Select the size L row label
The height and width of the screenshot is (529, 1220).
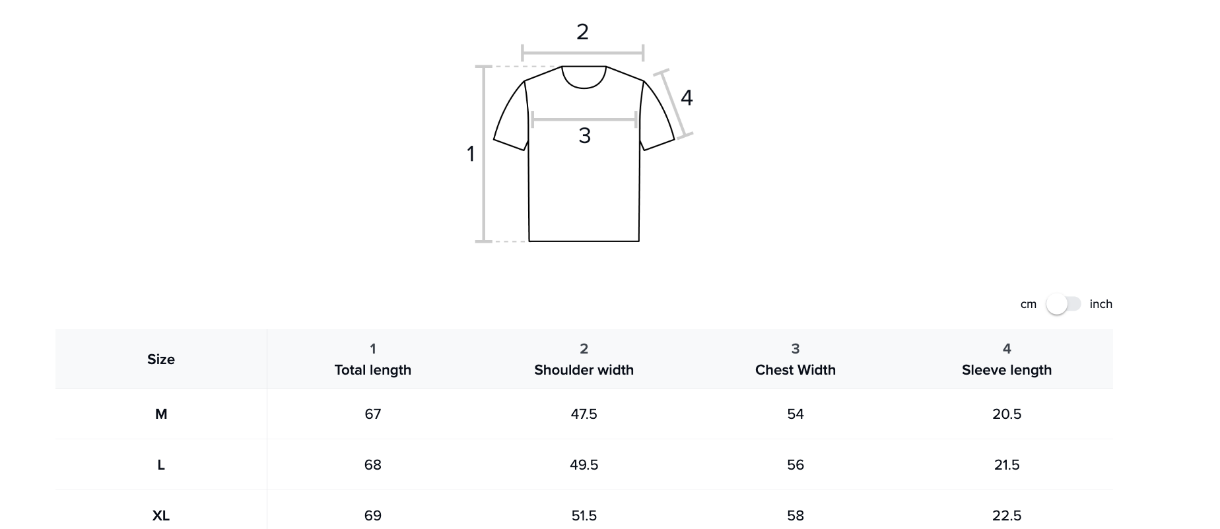tap(161, 465)
